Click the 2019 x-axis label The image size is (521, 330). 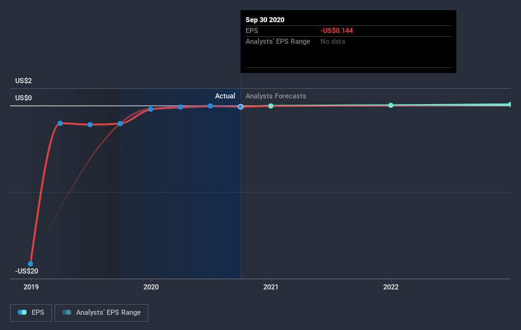pos(31,287)
